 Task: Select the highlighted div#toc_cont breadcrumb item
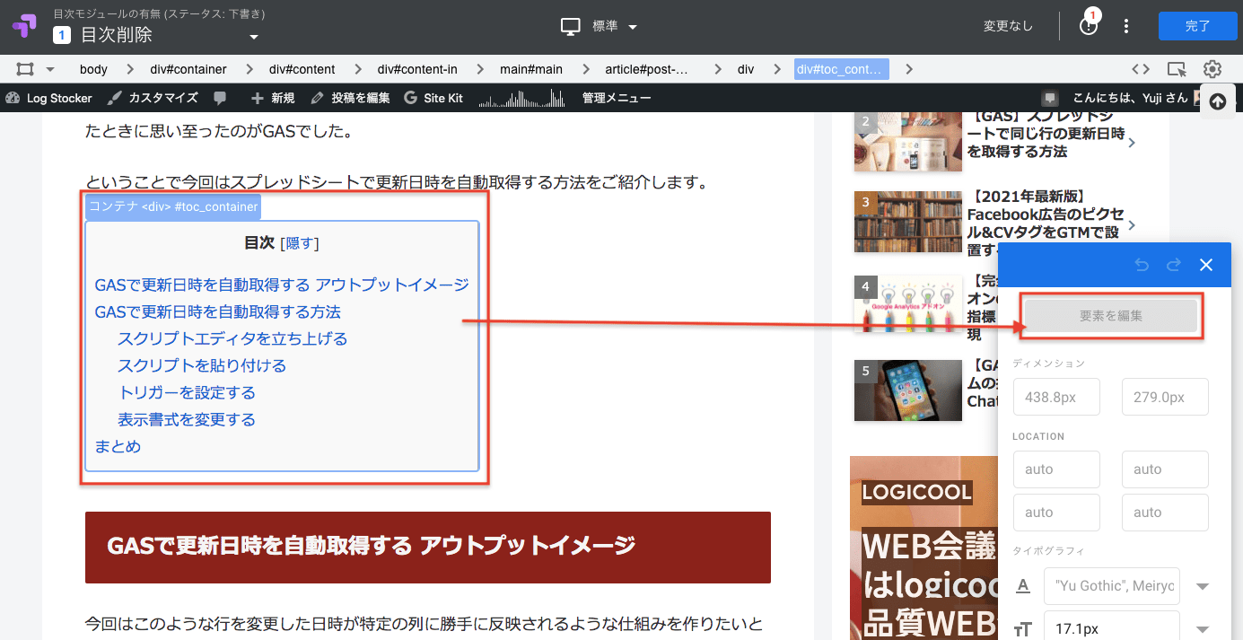click(842, 69)
